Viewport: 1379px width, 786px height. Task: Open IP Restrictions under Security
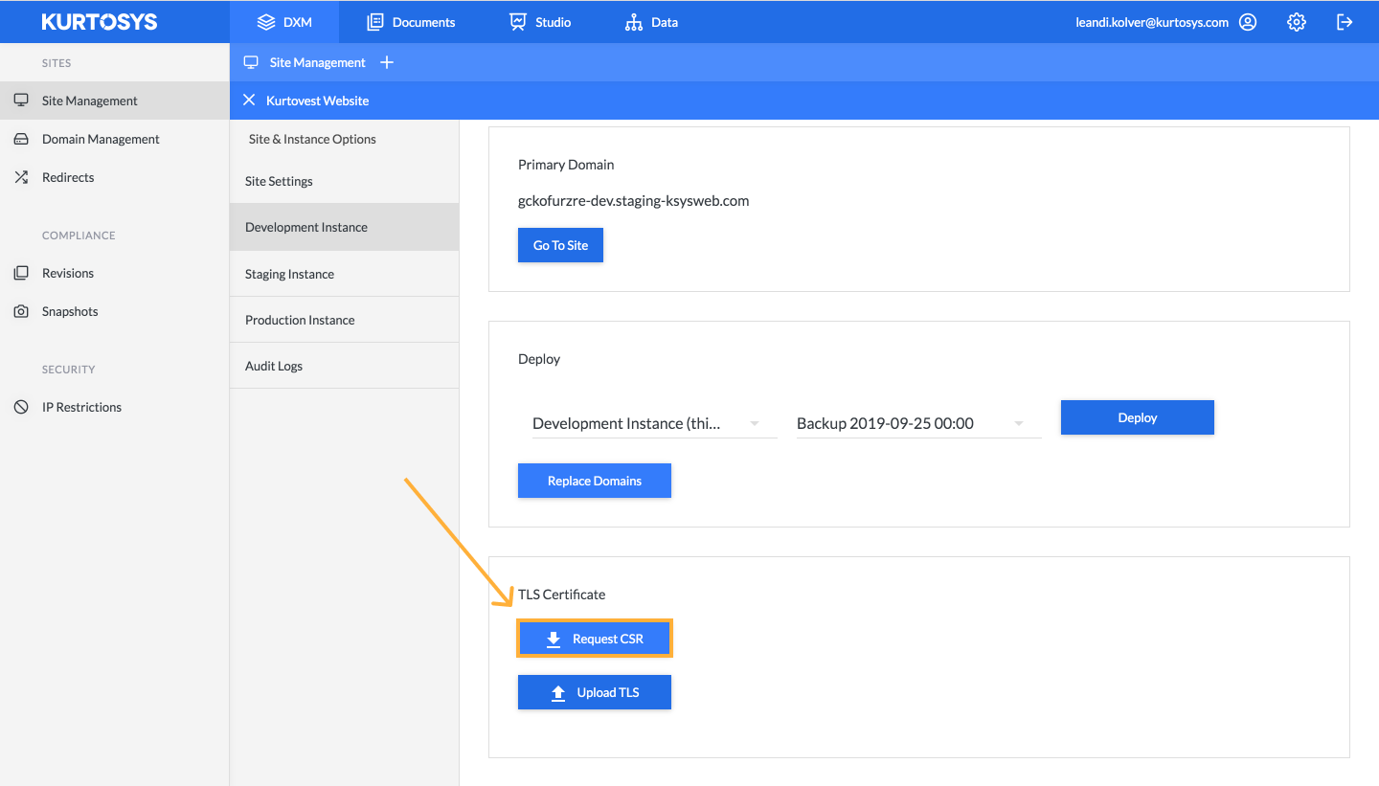click(x=115, y=407)
